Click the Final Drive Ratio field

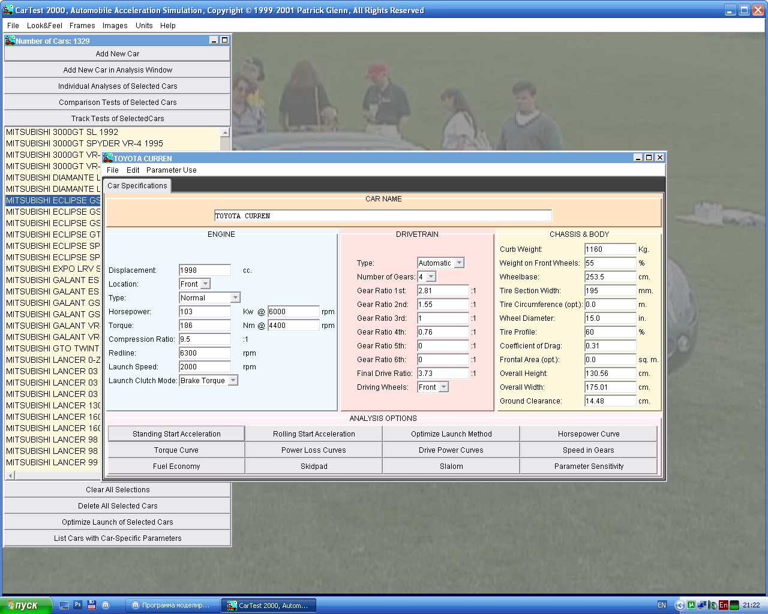coord(443,373)
